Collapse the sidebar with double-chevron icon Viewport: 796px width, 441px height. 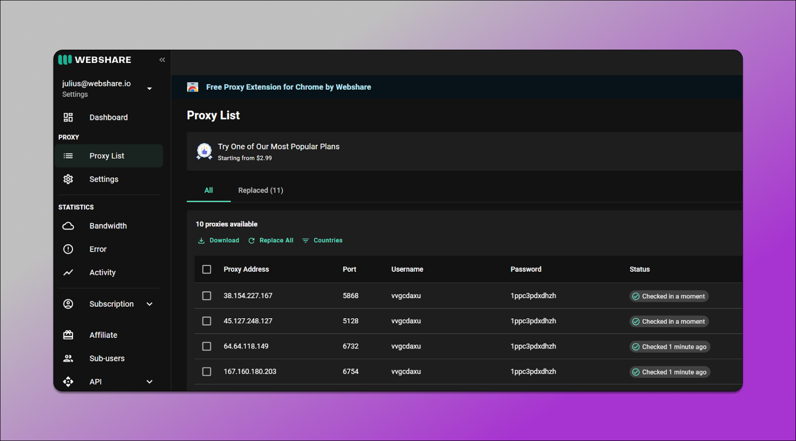162,60
